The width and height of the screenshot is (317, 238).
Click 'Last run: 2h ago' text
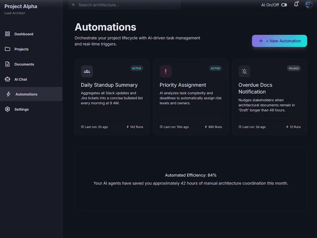[x=96, y=127]
